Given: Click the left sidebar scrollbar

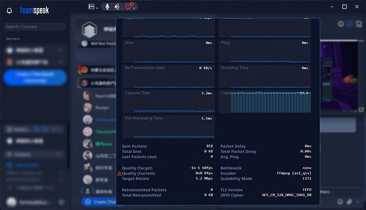Looking at the screenshot, I should (68, 145).
